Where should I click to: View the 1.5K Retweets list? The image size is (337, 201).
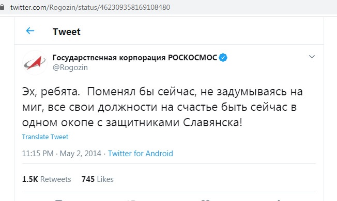click(47, 179)
